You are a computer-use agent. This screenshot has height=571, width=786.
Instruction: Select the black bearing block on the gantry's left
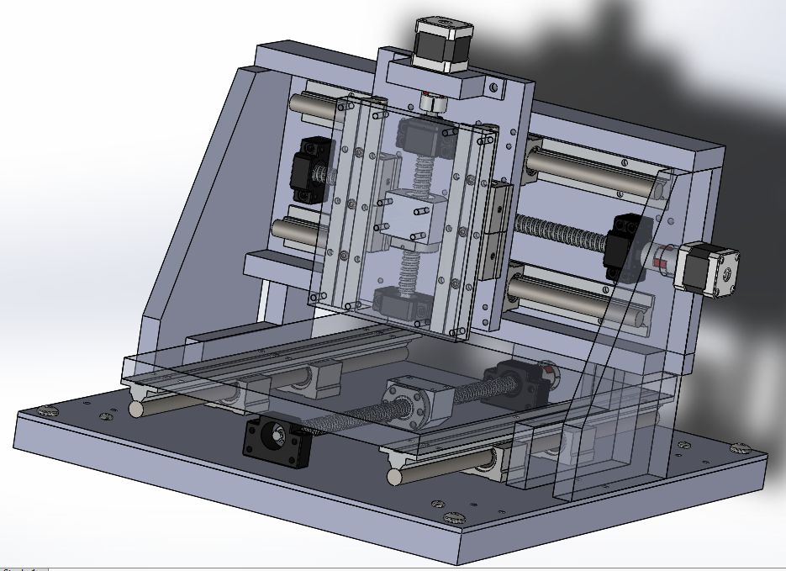pos(311,171)
